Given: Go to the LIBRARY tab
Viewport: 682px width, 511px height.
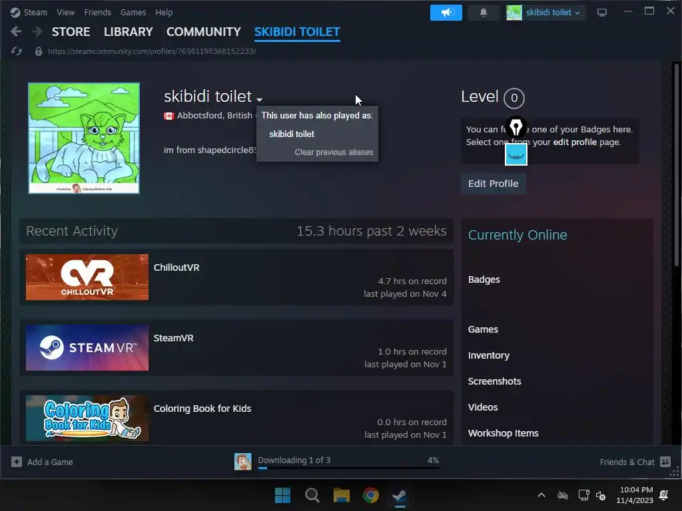Looking at the screenshot, I should [129, 32].
